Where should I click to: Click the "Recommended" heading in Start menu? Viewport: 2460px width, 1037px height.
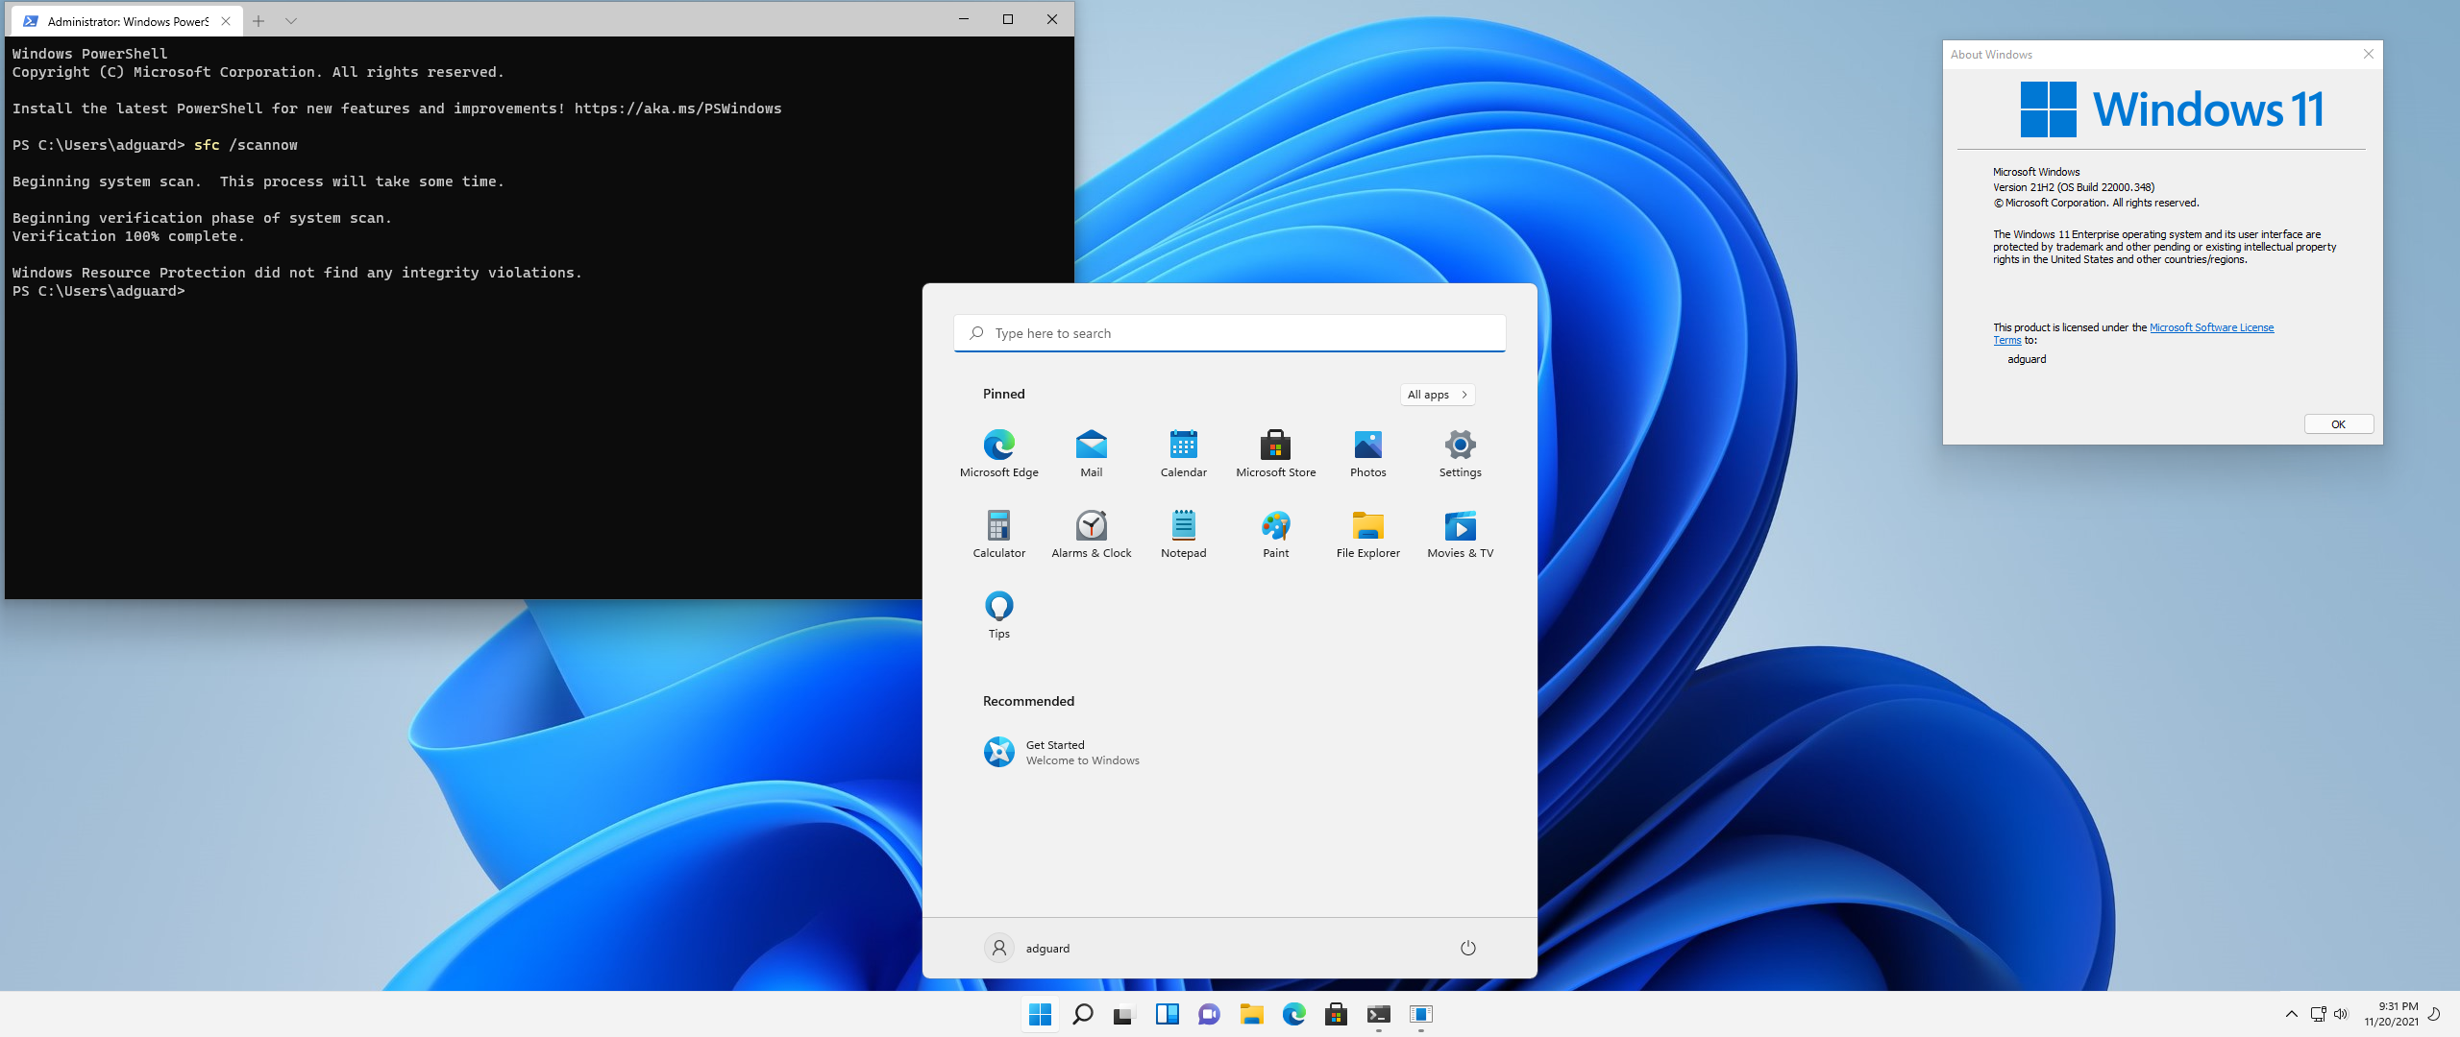pos(1028,701)
